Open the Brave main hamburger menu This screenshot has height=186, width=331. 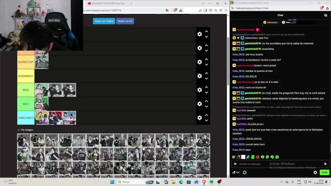pyautogui.click(x=226, y=10)
